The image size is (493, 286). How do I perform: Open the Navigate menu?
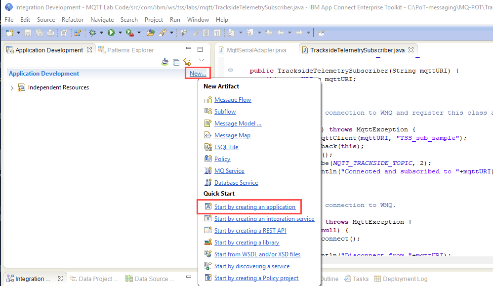coord(102,19)
